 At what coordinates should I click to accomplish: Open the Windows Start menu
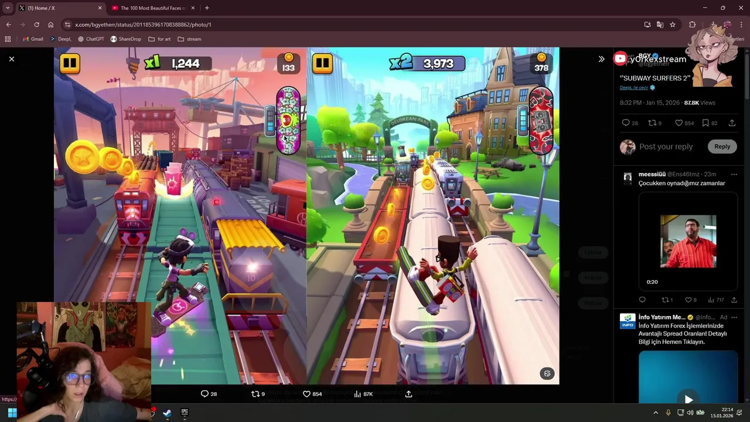tap(12, 413)
